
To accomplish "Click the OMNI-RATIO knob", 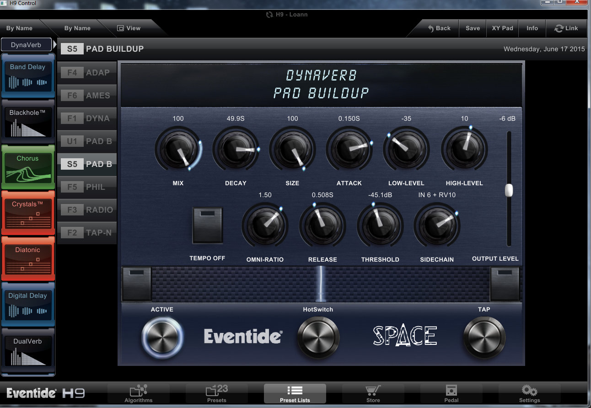I will pyautogui.click(x=265, y=225).
